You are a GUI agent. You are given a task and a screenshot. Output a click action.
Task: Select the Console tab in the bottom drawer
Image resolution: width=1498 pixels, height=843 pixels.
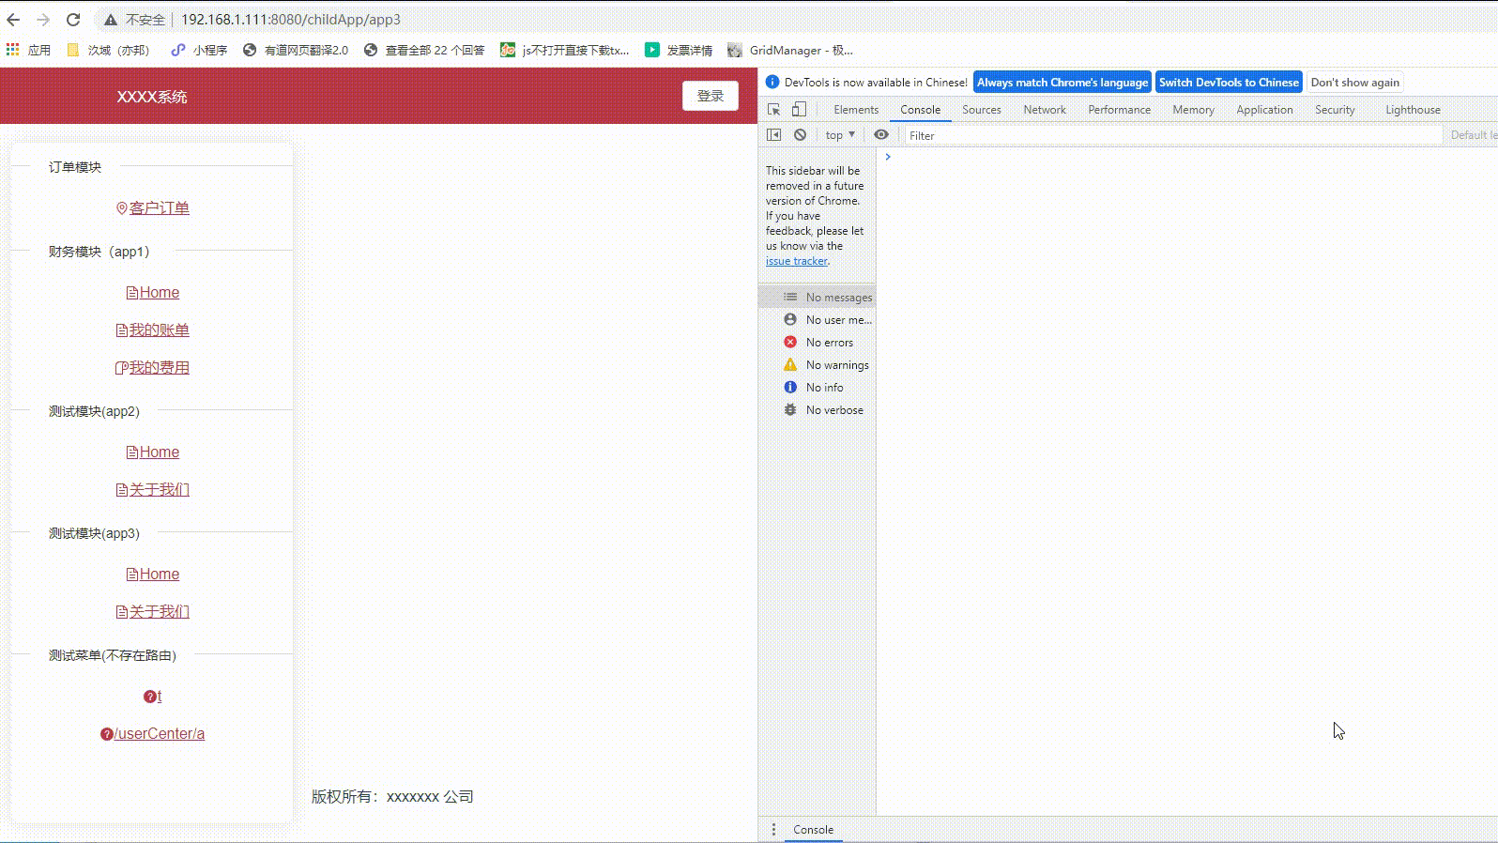(813, 829)
